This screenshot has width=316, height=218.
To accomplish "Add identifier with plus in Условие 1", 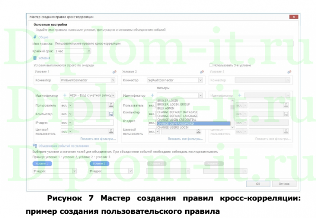I will pos(64,95).
